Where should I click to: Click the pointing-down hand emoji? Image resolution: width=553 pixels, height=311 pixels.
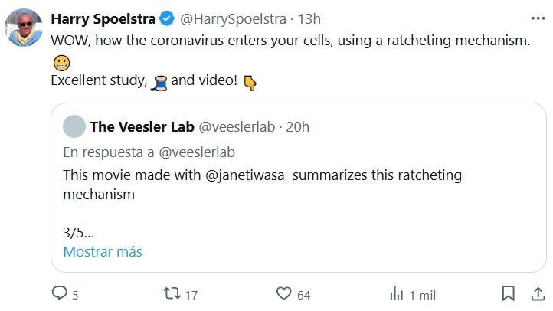pos(250,83)
